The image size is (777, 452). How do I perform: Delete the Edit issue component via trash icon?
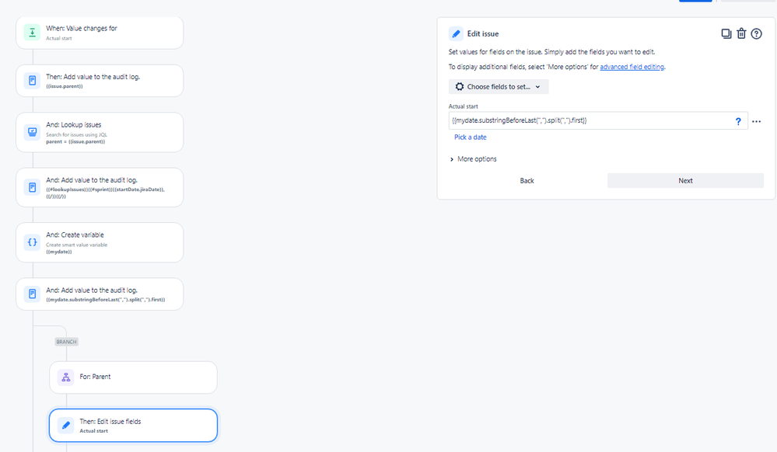pyautogui.click(x=741, y=33)
